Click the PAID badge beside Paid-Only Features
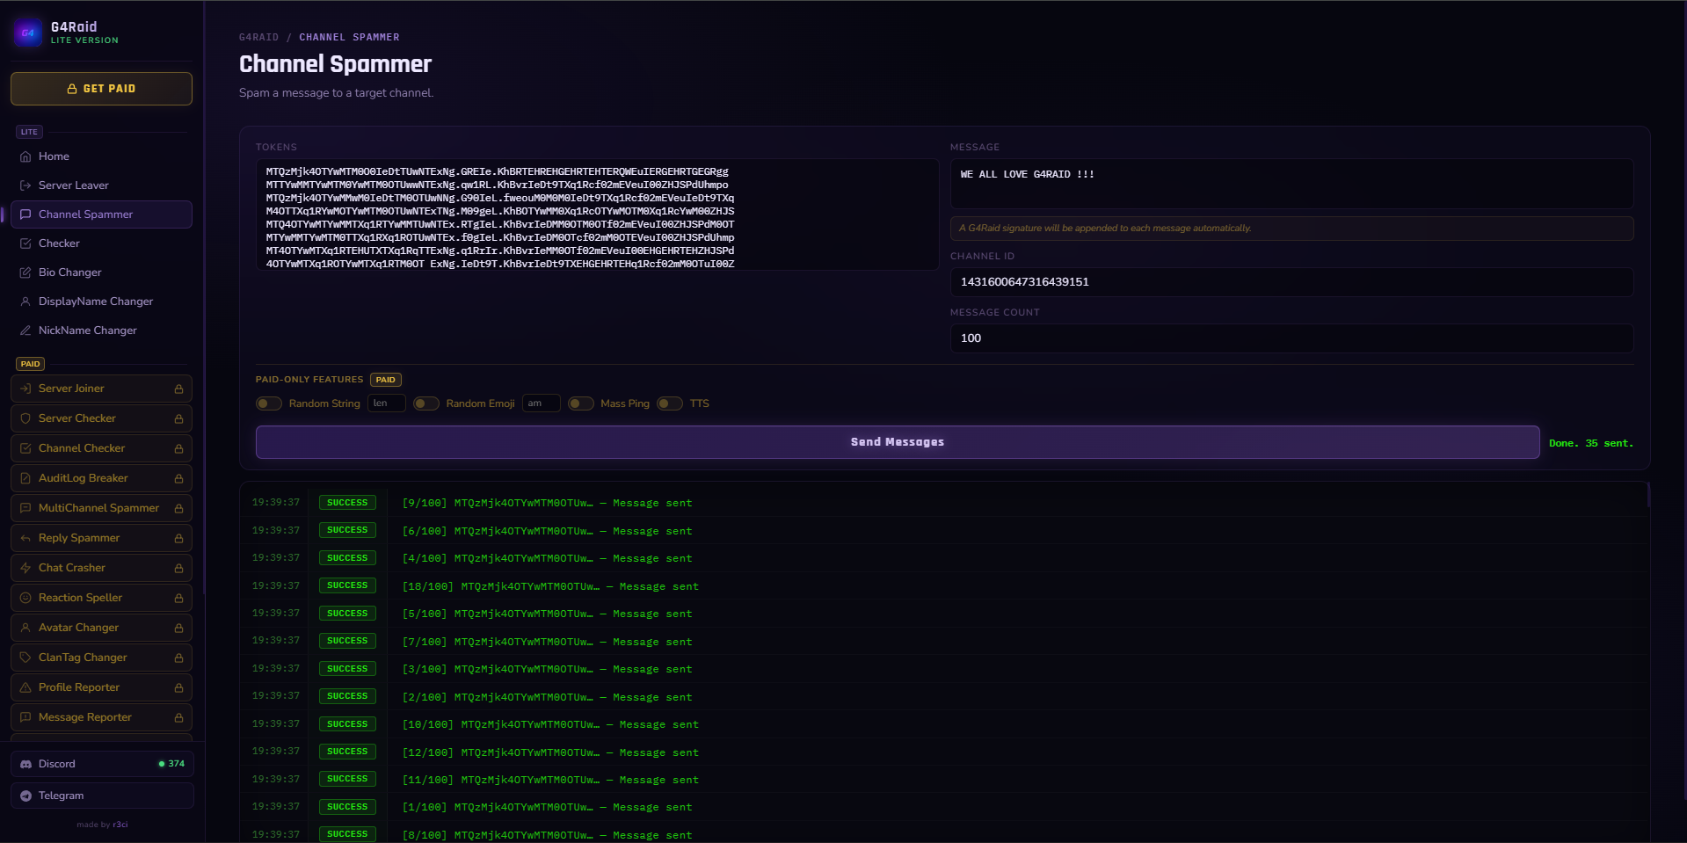Viewport: 1687px width, 843px height. pyautogui.click(x=385, y=380)
